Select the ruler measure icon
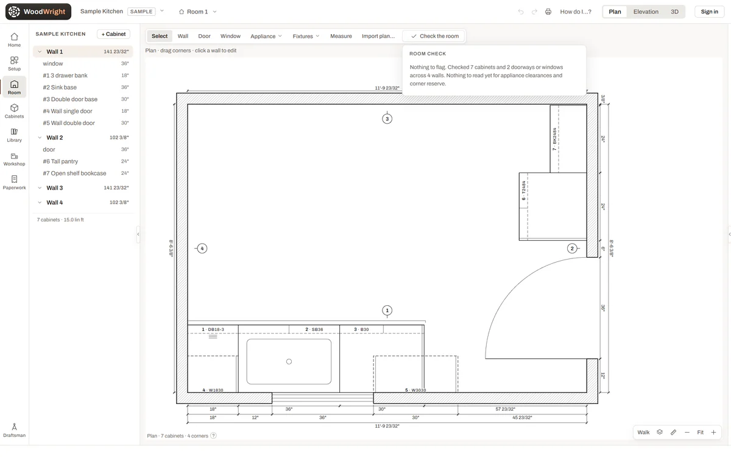The image size is (731, 457). click(x=673, y=432)
